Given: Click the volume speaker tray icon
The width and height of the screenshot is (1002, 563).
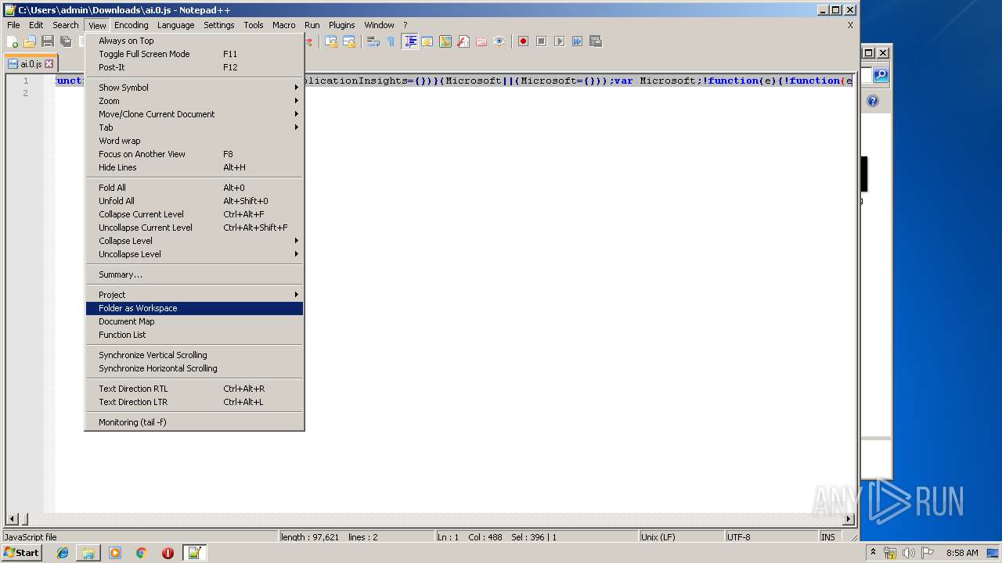Looking at the screenshot, I should click(x=908, y=553).
